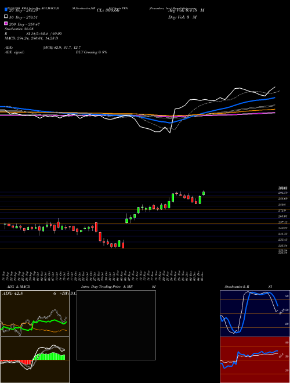Click the 'CL: 300.66' closing price label
Image resolution: width=290 pixels, height=383 pixels.
[108, 10]
